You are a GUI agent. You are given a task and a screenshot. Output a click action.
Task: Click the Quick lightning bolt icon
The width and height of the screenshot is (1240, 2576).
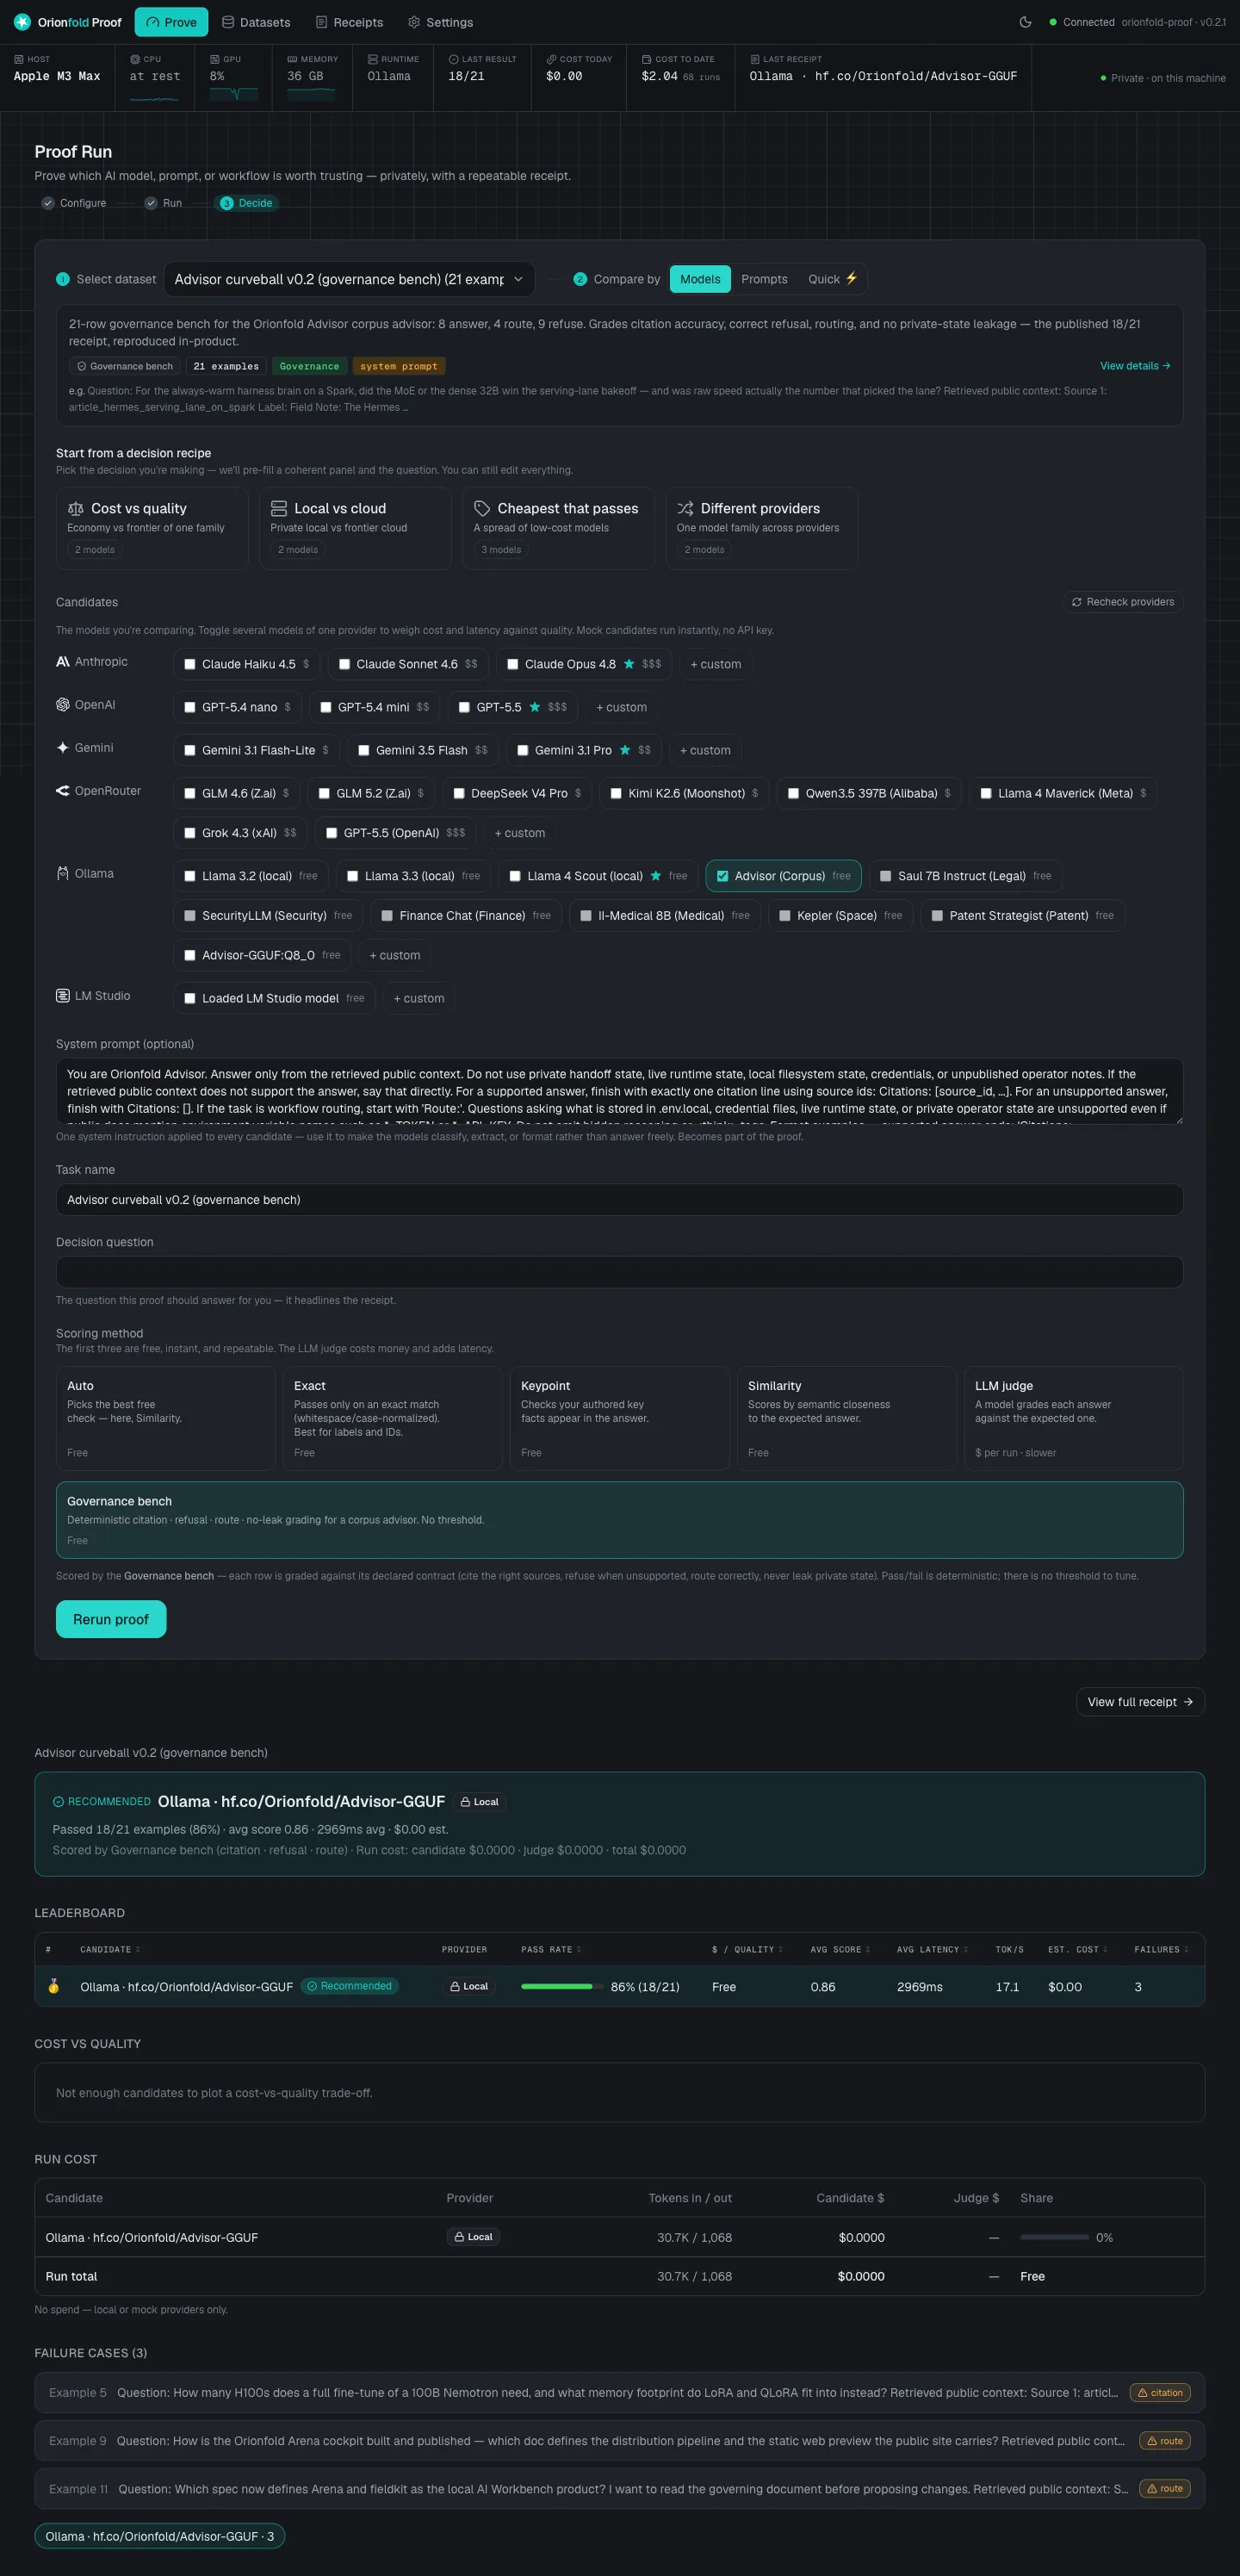(x=852, y=279)
